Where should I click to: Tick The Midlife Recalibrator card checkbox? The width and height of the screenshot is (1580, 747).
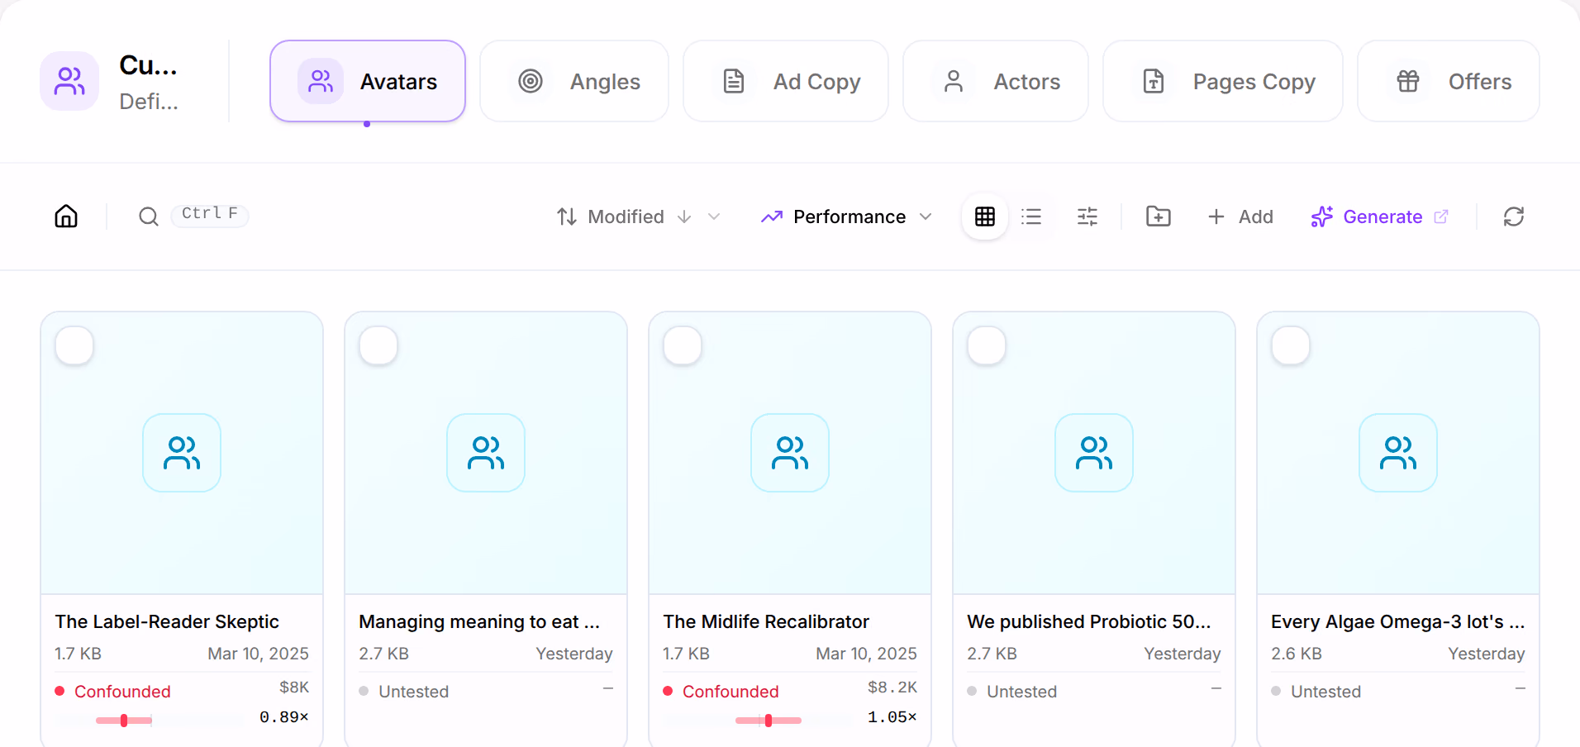pyautogui.click(x=683, y=345)
